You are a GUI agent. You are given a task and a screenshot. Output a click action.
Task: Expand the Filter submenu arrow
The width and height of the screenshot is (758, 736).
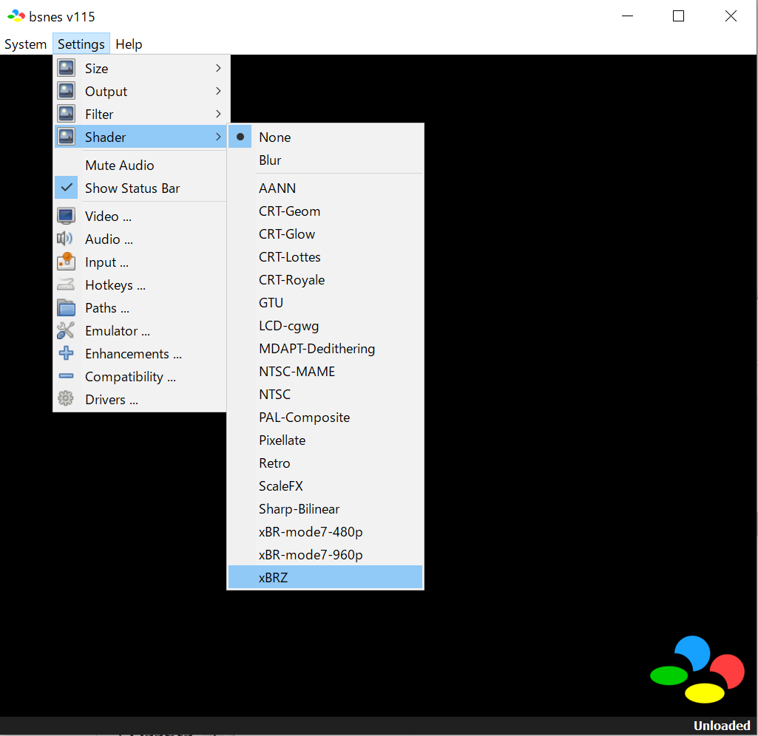click(x=218, y=114)
